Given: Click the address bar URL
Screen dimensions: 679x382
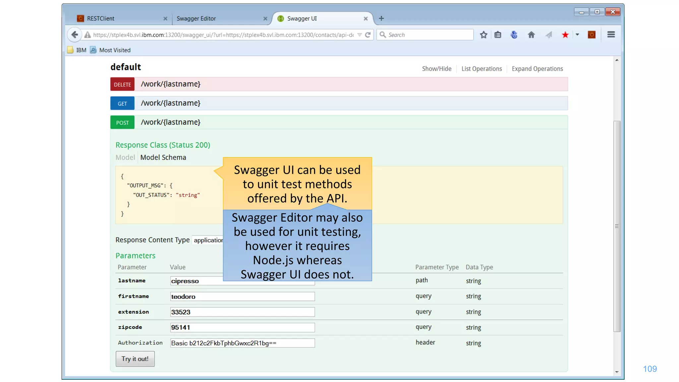Looking at the screenshot, I should pos(223,35).
